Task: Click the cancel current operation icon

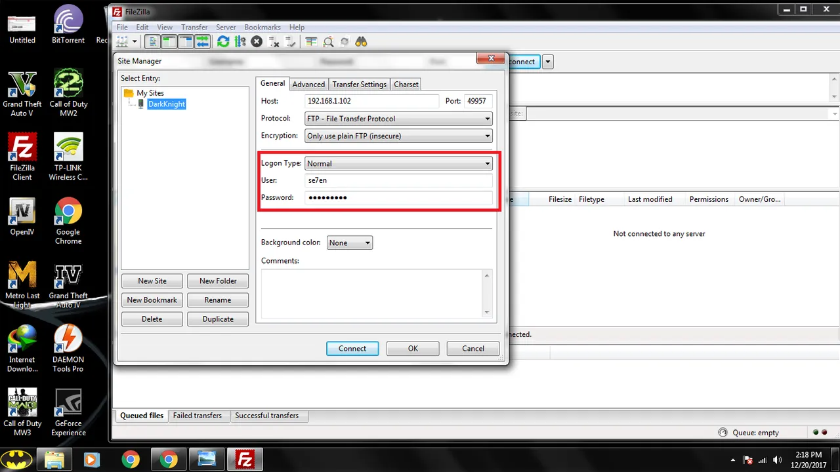Action: (257, 42)
